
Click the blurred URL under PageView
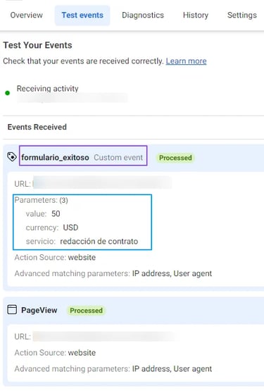103,336
